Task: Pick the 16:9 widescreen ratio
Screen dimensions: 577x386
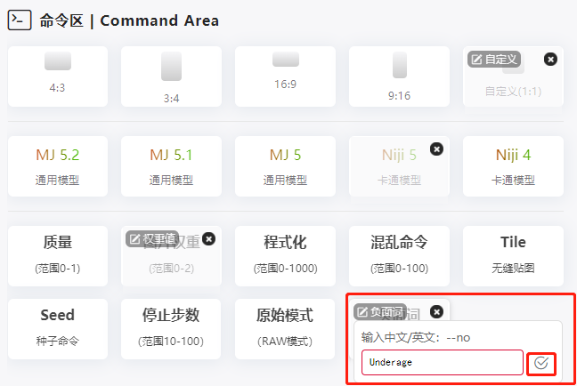Action: click(x=285, y=76)
